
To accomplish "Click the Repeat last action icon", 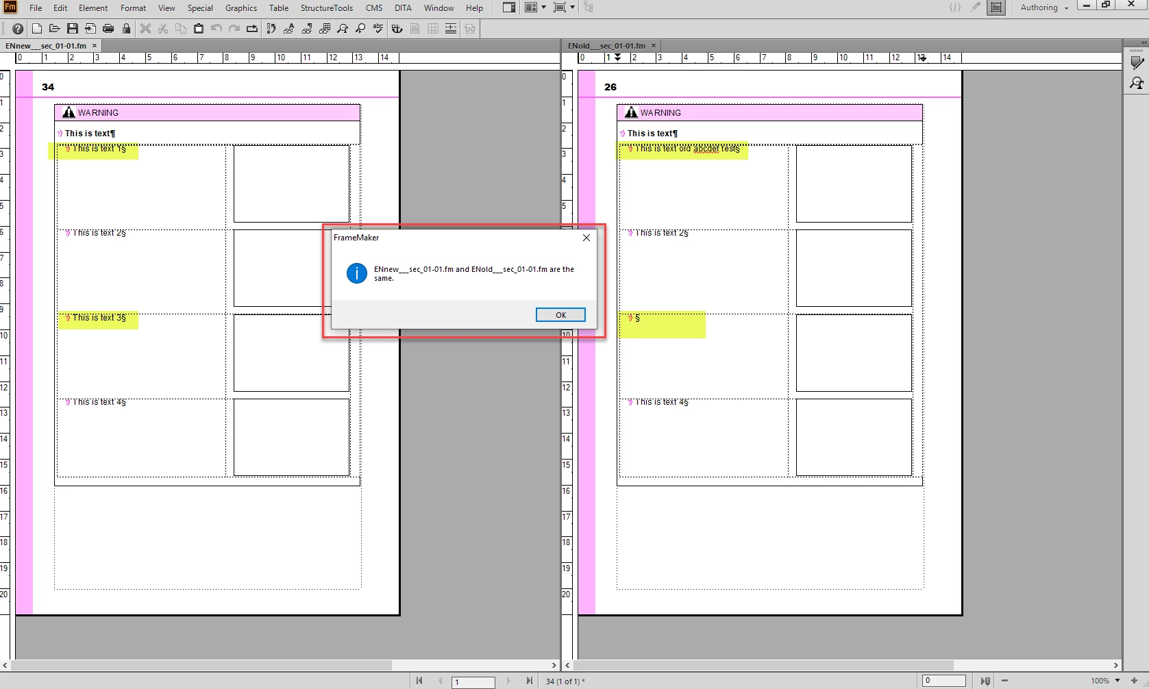I will 252,29.
